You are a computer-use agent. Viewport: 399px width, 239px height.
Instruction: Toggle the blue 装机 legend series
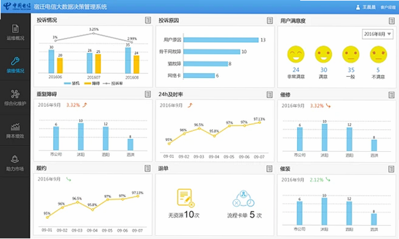point(72,84)
